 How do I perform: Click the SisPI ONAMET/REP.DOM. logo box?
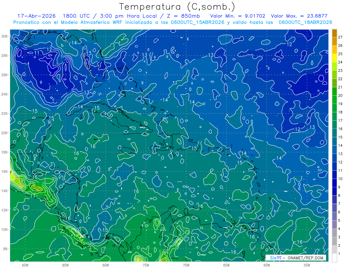296,258
